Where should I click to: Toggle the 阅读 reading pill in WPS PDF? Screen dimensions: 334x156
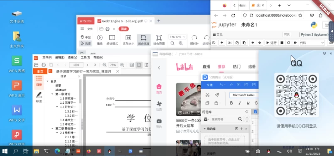(x=123, y=29)
